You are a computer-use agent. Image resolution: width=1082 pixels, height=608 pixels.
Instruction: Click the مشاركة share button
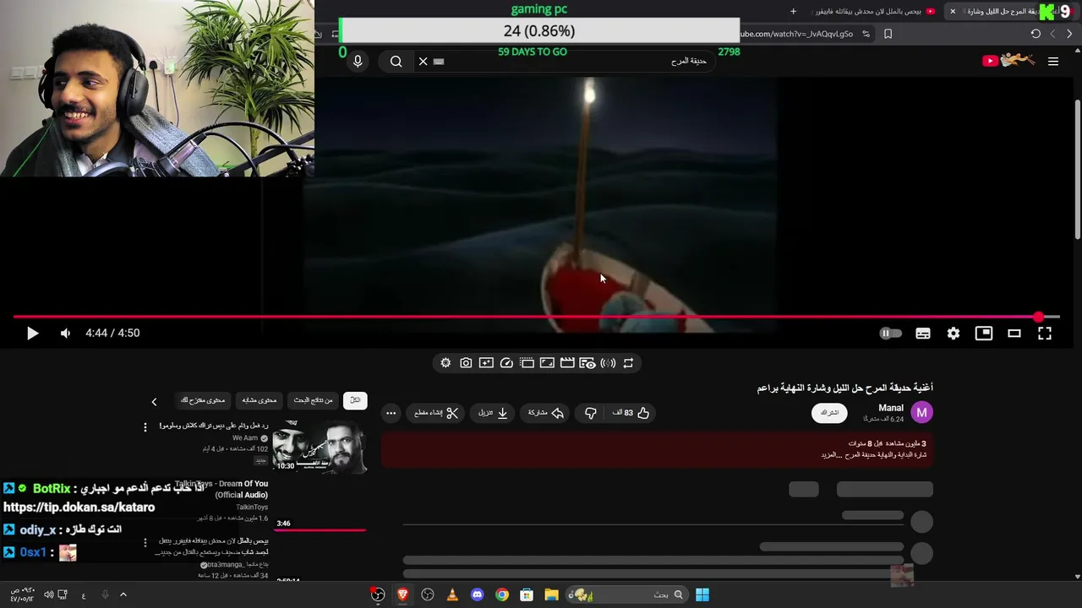[546, 413]
